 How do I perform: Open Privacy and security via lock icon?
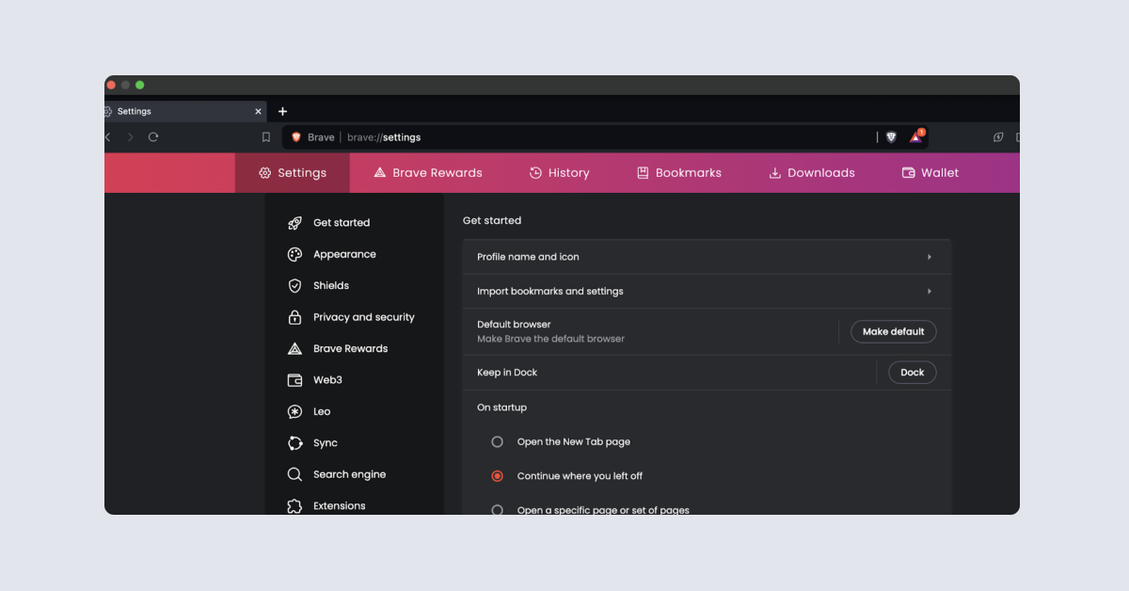tap(294, 317)
